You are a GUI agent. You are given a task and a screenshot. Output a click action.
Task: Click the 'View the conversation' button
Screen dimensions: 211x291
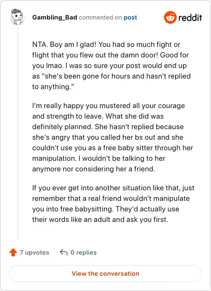pyautogui.click(x=105, y=274)
